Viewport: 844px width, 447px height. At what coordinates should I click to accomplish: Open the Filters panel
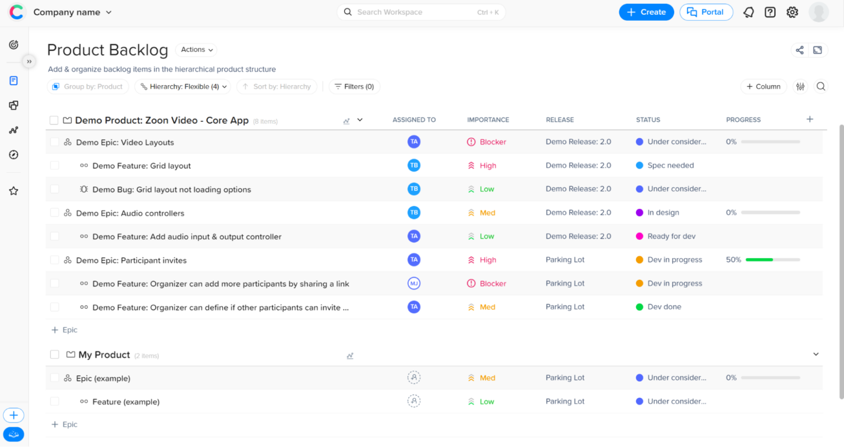[x=354, y=86]
